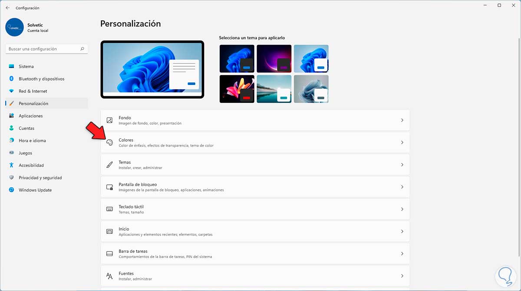Click the Pantalla de bloqueo icon
This screenshot has height=291, width=521.
(110, 187)
